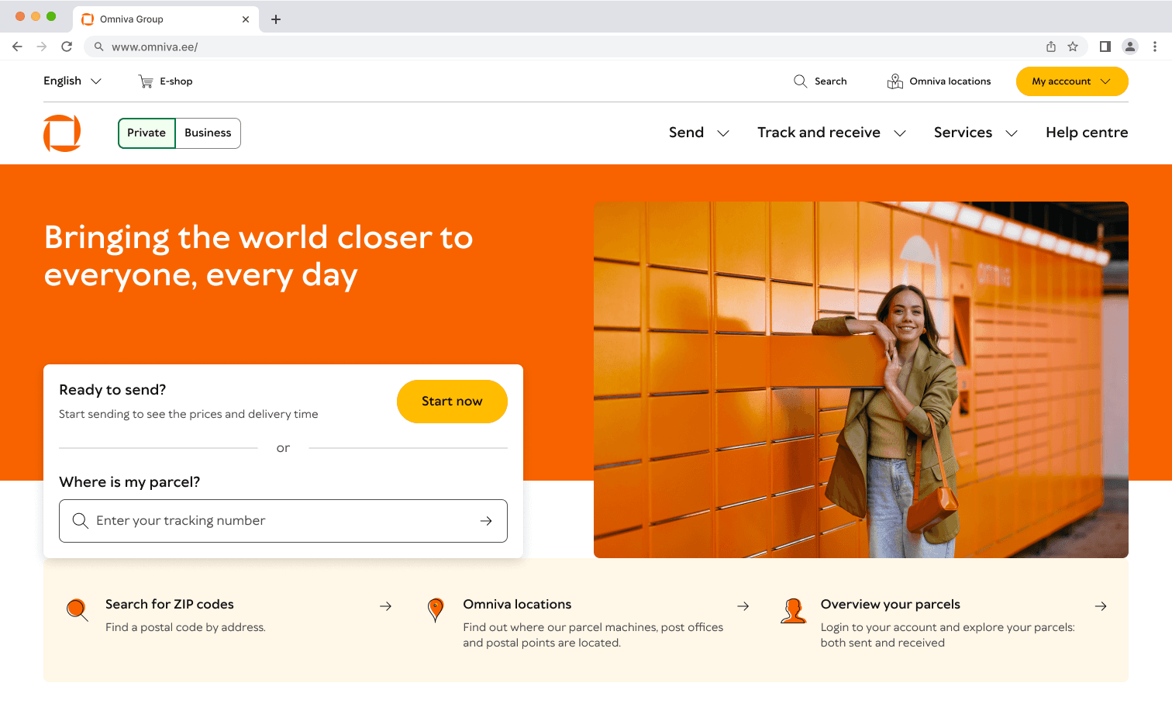Open the E-shop cart icon
Viewport: 1172px width, 707px height.
145,81
